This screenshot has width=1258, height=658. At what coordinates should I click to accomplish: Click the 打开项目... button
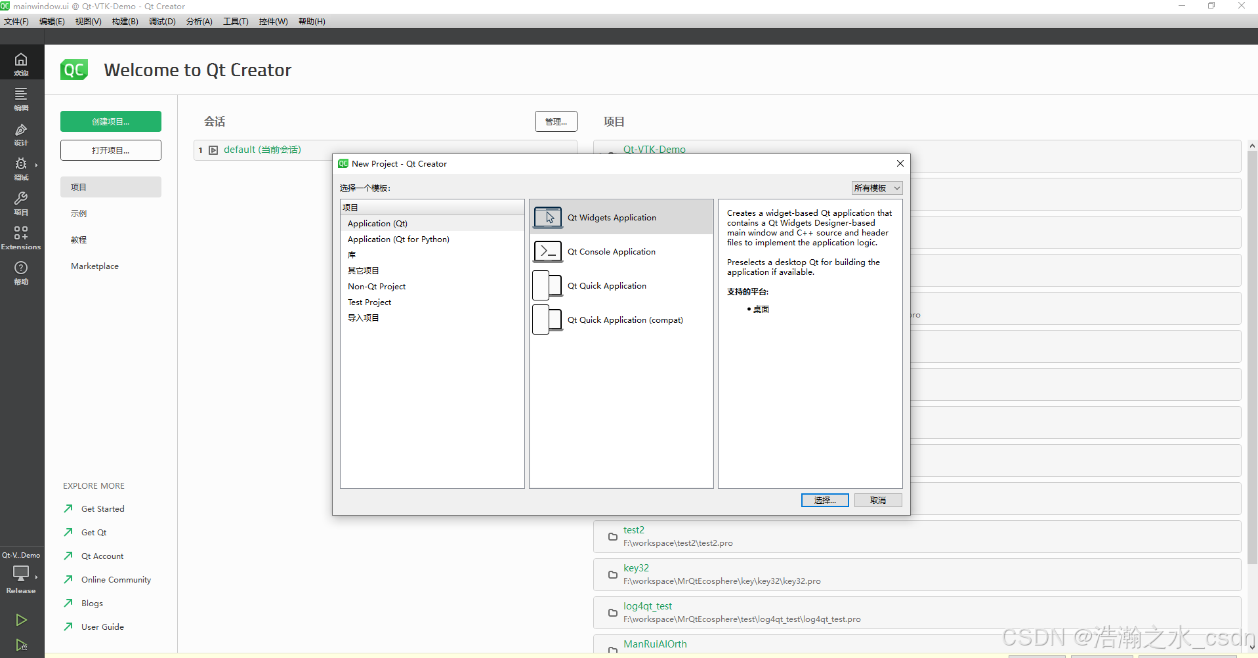click(x=111, y=150)
